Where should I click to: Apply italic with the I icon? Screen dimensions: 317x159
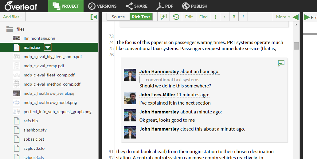pos(243,17)
